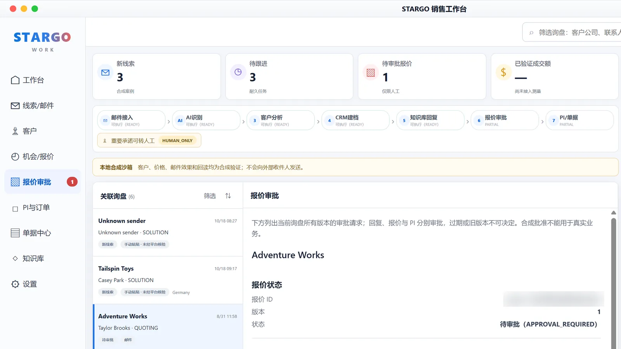621x349 pixels.
Task: Click the mail icon on 新线索 card
Action: (105, 73)
